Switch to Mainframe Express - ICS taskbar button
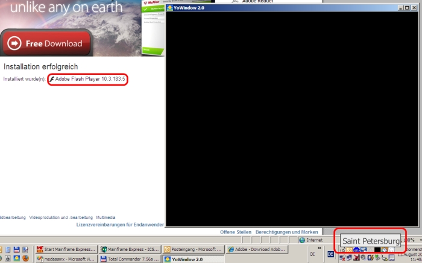The image size is (422, 263). [x=129, y=249]
